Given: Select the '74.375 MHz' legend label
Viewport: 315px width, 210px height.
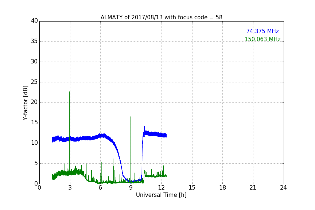Looking at the screenshot, I should click(x=262, y=31).
